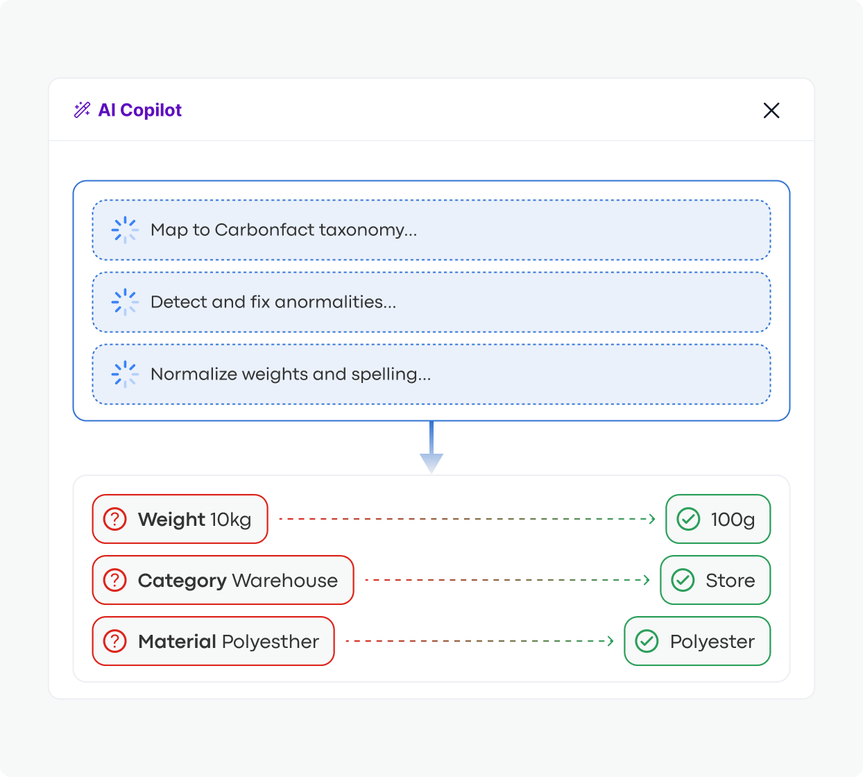Click the red question mark icon beside Weight

(x=114, y=519)
